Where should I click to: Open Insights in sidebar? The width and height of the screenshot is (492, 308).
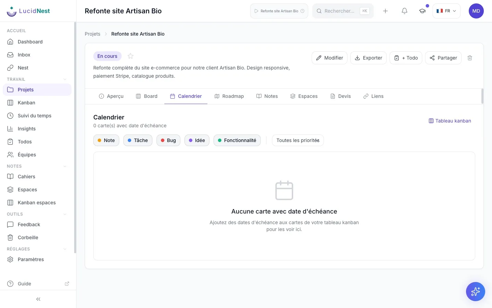click(x=37, y=129)
